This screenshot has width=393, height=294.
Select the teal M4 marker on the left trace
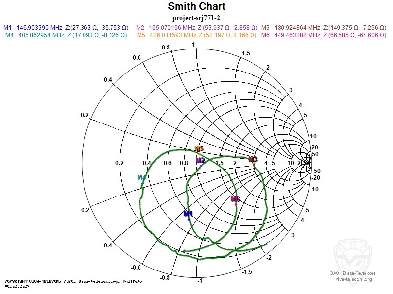pos(142,178)
